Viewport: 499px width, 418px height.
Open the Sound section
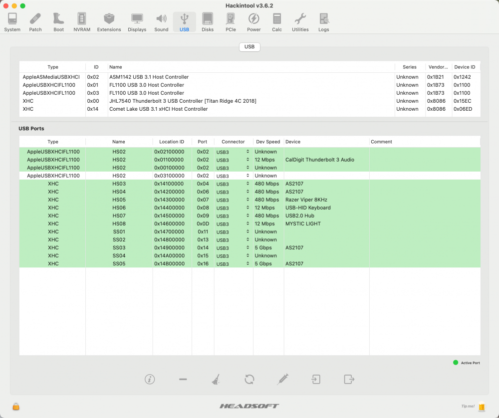tap(161, 22)
